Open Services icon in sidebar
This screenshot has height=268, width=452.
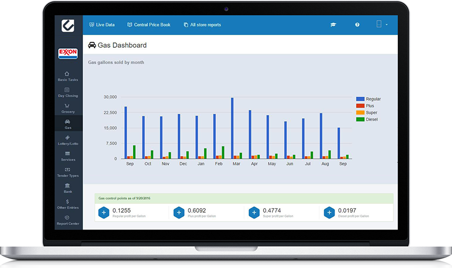[67, 153]
